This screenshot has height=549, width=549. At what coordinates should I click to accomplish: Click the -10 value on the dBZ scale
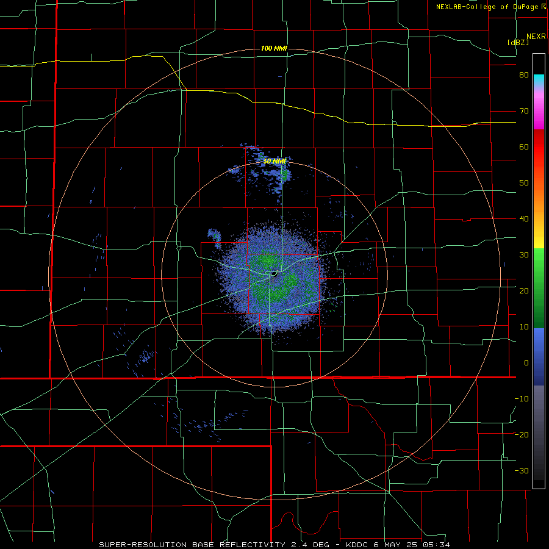522,398
